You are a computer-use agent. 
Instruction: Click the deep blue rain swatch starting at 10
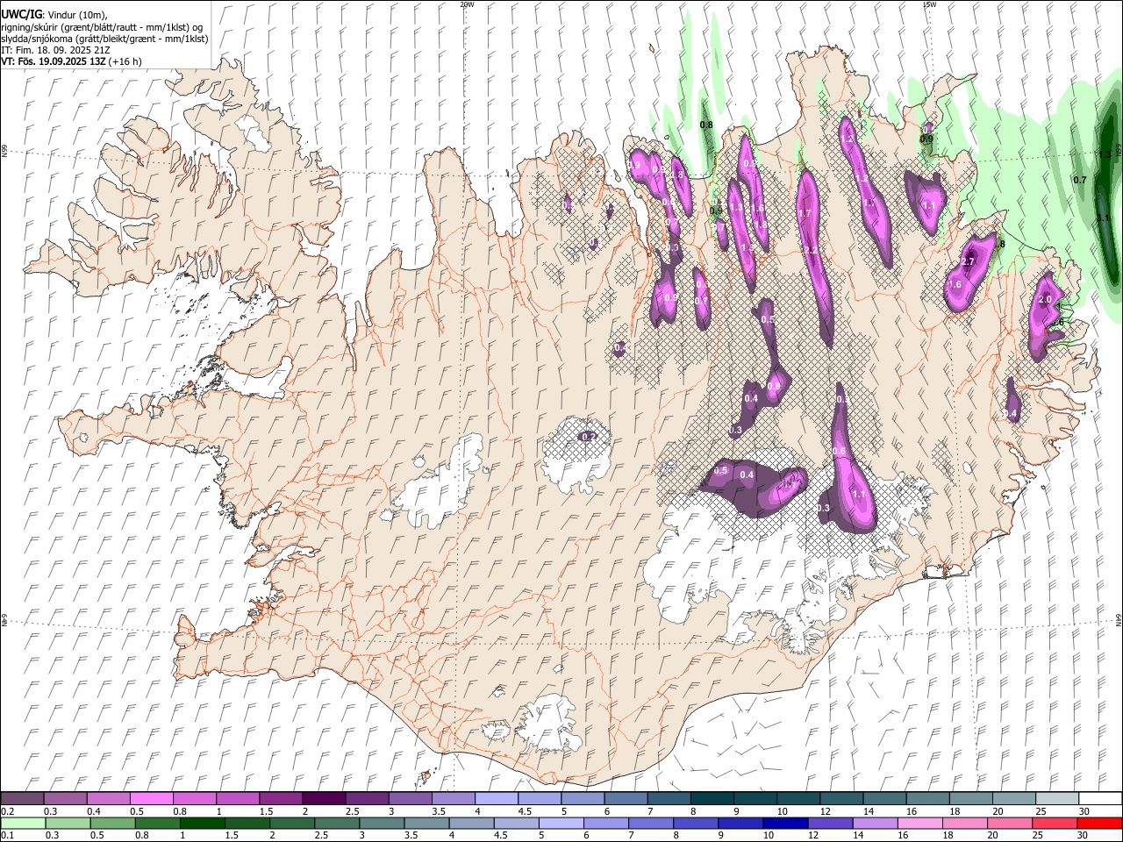point(786,824)
